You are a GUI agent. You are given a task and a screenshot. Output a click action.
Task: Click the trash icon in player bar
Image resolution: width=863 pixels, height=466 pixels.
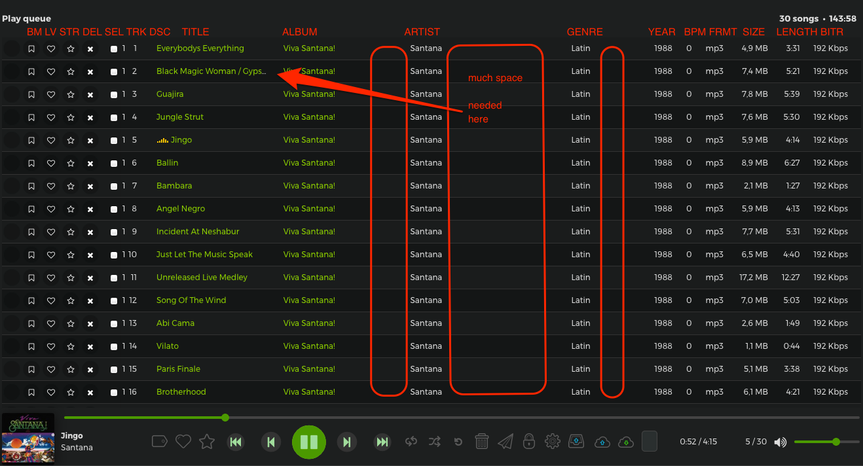(482, 441)
